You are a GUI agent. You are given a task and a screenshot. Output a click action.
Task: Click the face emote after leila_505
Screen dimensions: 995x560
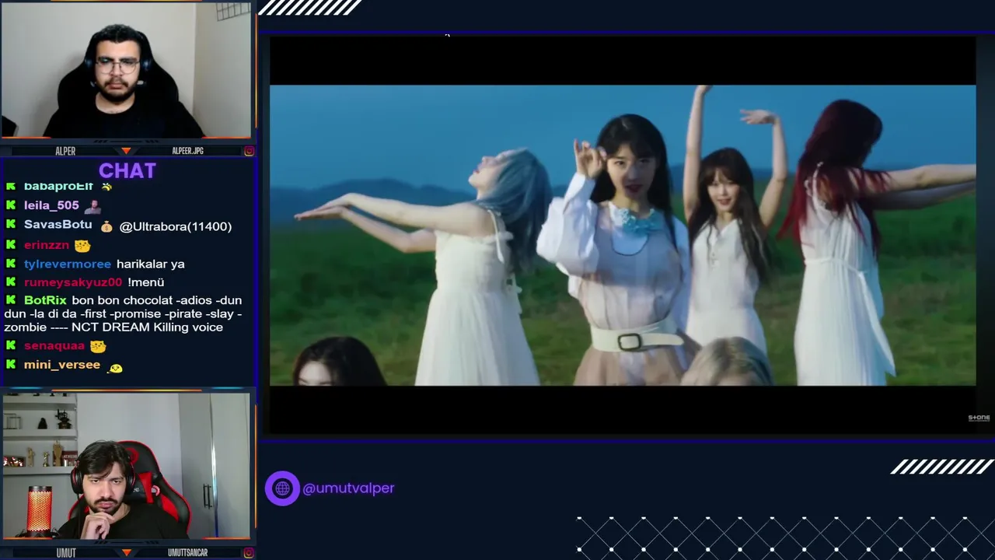click(92, 206)
